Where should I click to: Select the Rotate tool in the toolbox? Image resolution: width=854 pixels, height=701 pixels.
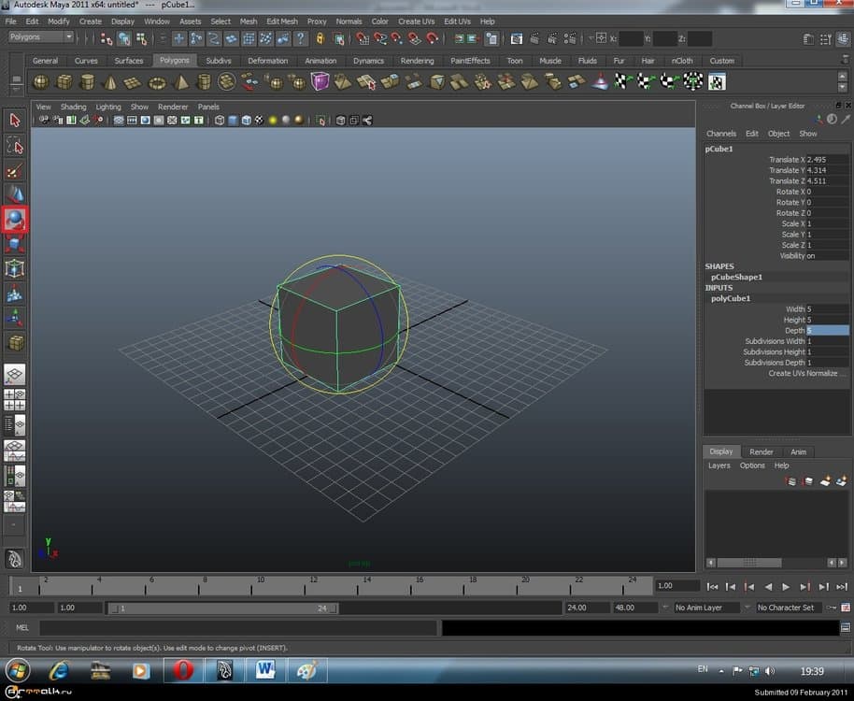pos(15,220)
